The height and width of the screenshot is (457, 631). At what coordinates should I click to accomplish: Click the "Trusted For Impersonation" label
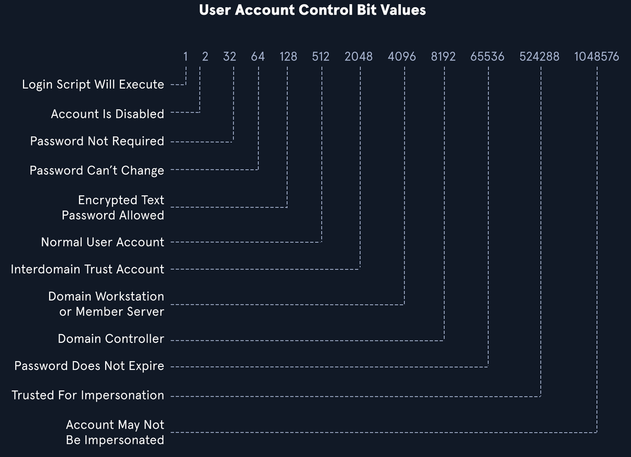(x=88, y=396)
